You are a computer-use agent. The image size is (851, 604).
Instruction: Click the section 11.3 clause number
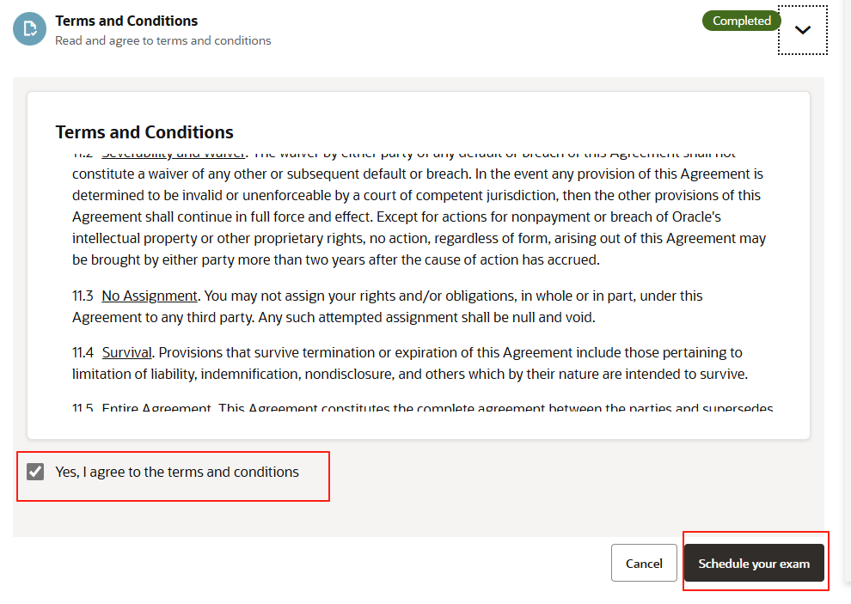coord(83,296)
